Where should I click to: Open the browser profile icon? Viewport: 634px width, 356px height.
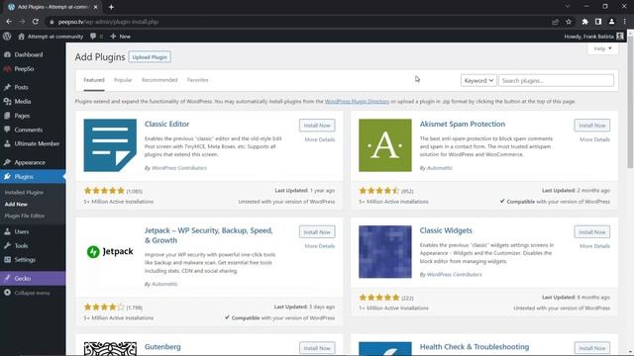coord(611,22)
